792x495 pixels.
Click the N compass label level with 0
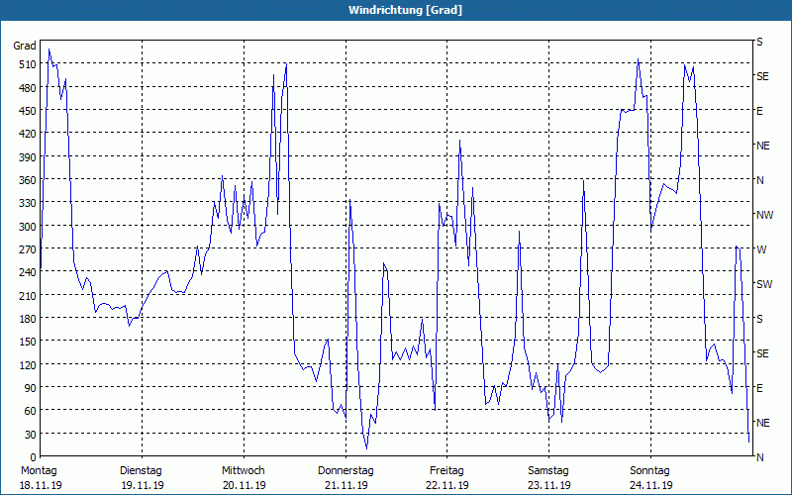759,457
